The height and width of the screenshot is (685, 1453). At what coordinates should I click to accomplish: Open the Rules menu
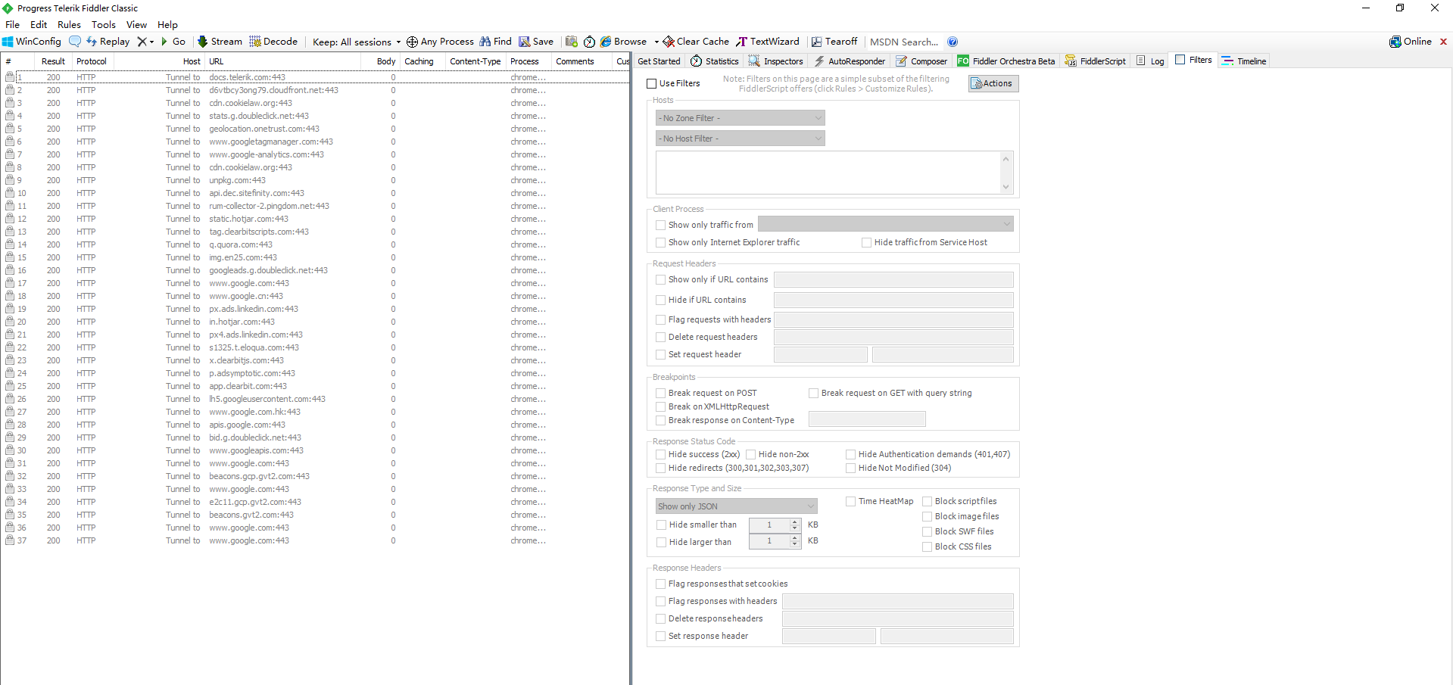point(69,25)
